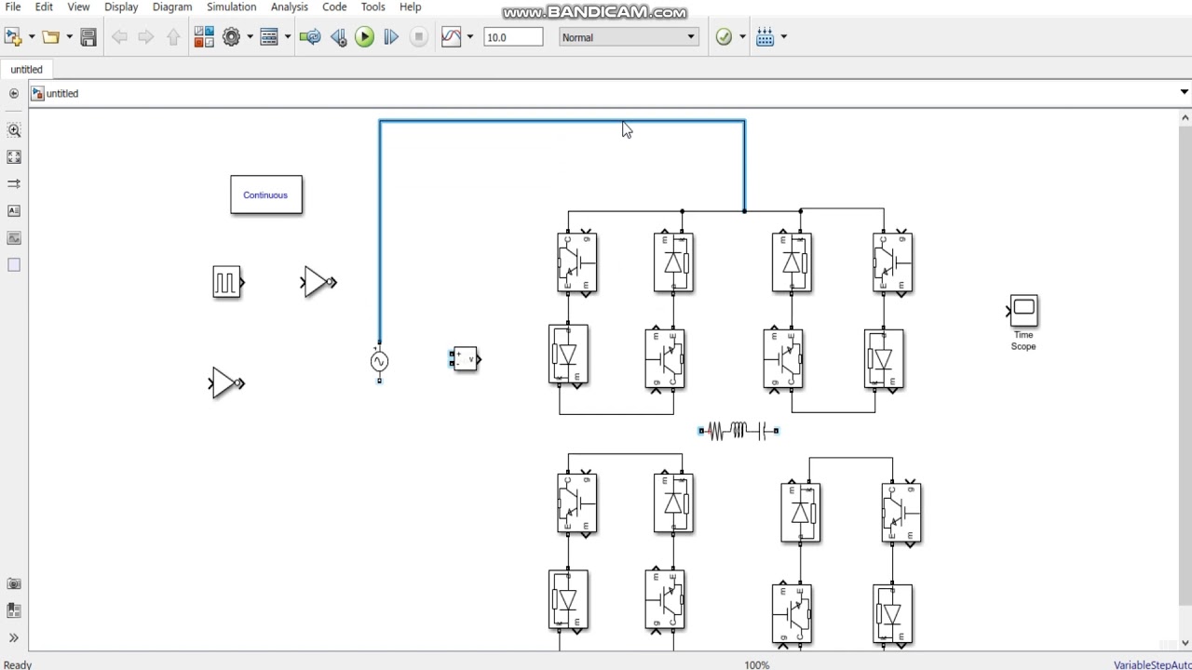Expand the New Model dropdown arrow

31,37
